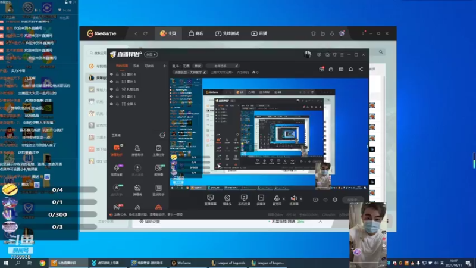Image resolution: width=476 pixels, height=268 pixels.
Task: Add a new scene with plus button
Action: 165,66
